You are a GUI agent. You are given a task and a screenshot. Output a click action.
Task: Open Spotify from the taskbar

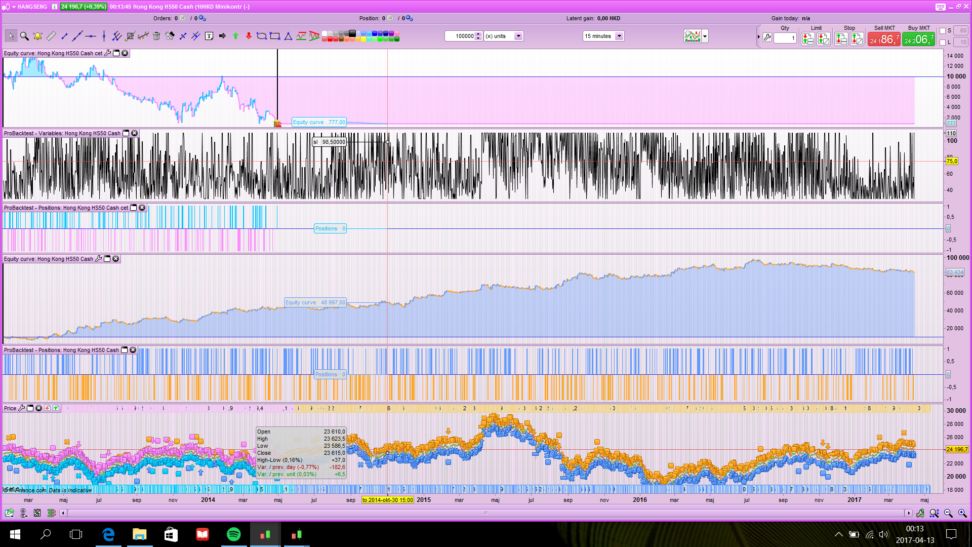click(233, 534)
